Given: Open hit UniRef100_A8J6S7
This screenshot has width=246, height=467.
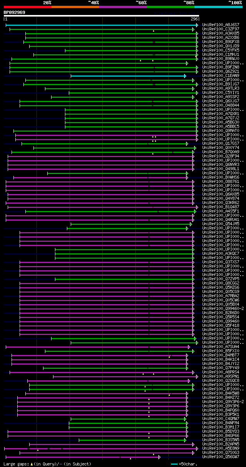Looking at the screenshot, I should (x=221, y=25).
